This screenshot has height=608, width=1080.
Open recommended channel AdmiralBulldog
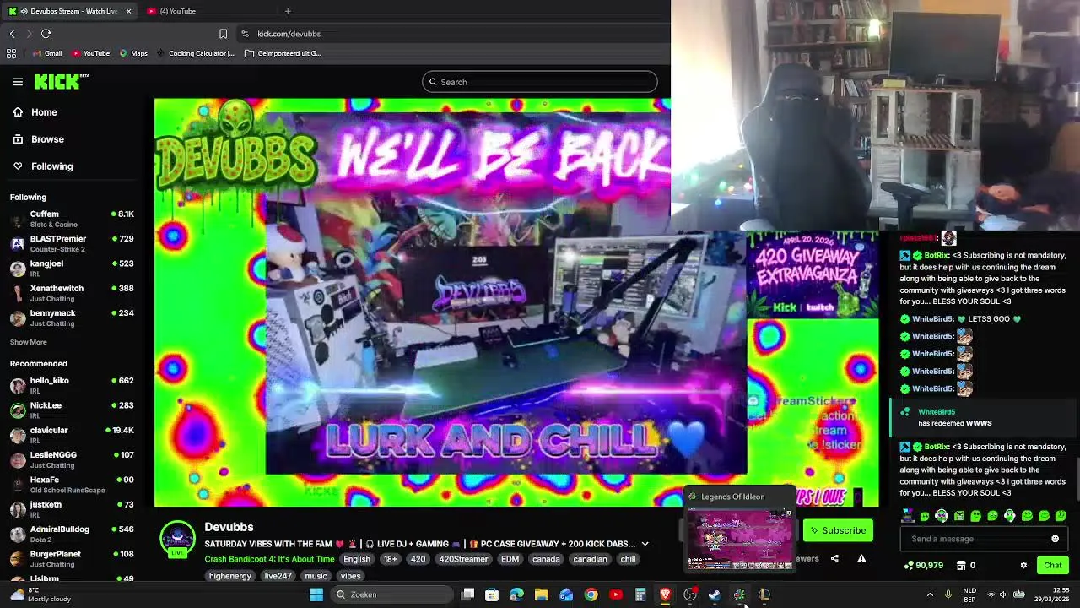tap(73, 534)
